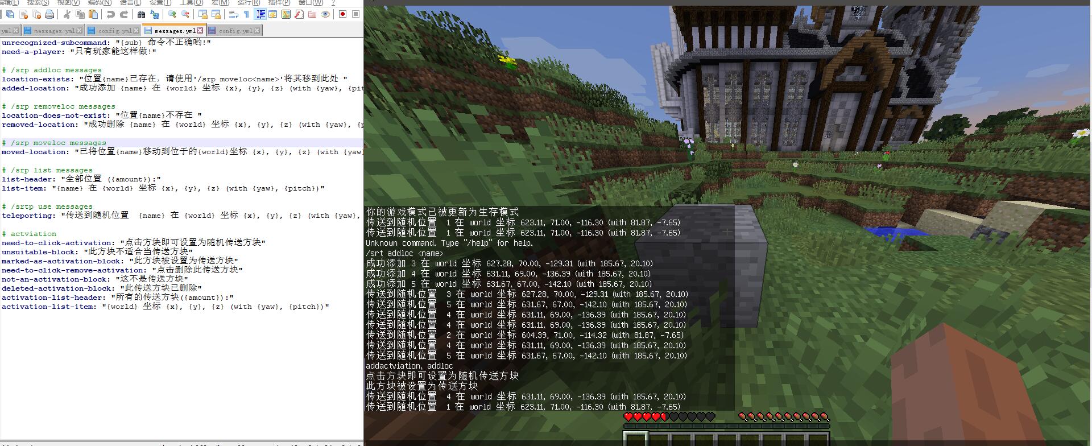Toggle file monitoring eye icon
This screenshot has width=1092, height=446.
click(x=325, y=14)
